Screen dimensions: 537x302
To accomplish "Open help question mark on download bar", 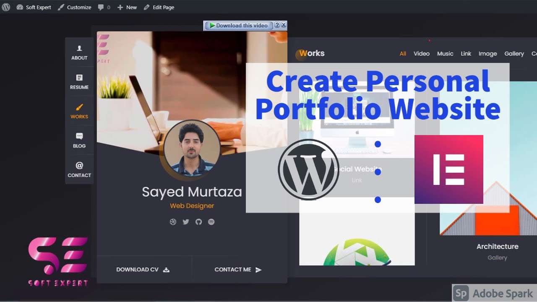I will pos(277,25).
